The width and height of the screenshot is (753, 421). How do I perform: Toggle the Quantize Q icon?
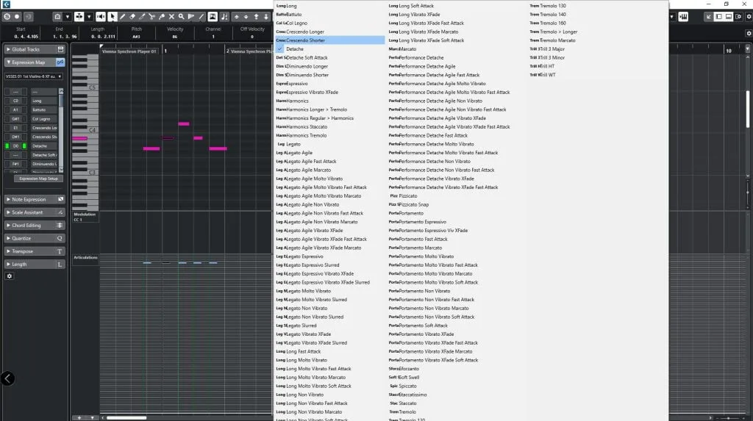[60, 237]
